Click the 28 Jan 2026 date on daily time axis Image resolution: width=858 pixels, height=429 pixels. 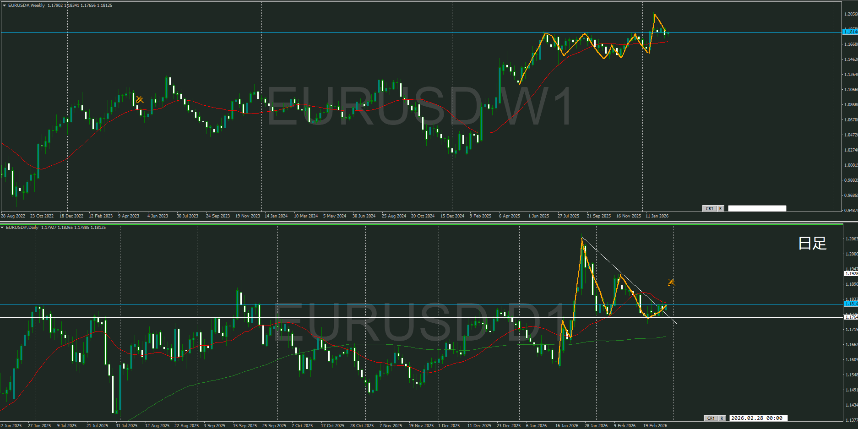point(596,426)
